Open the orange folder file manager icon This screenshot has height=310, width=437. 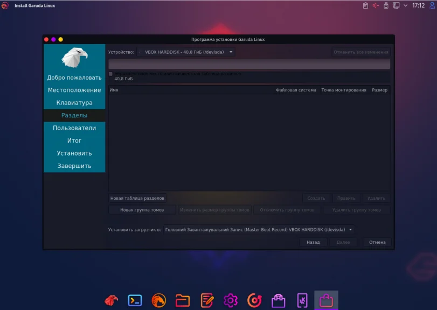tap(183, 301)
